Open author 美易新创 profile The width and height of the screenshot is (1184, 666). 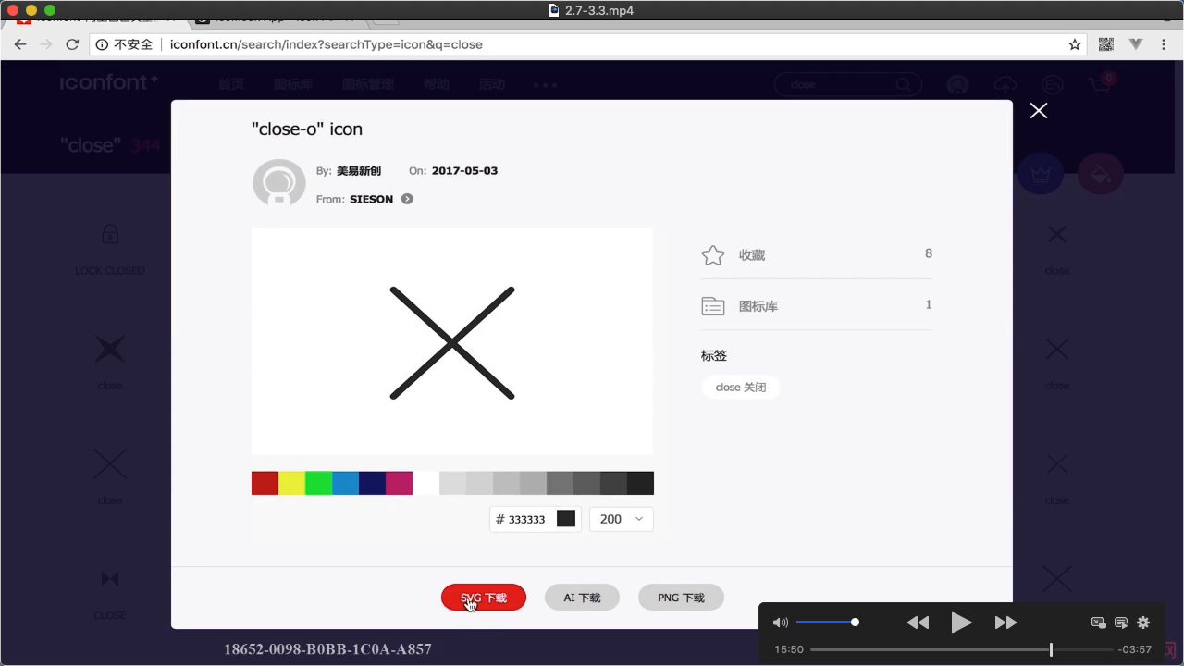[359, 171]
